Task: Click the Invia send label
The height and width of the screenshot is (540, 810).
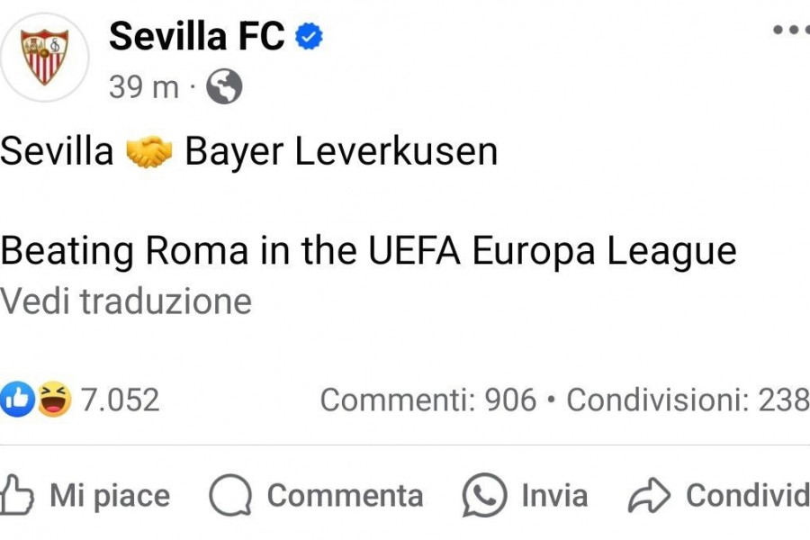Action: click(554, 496)
